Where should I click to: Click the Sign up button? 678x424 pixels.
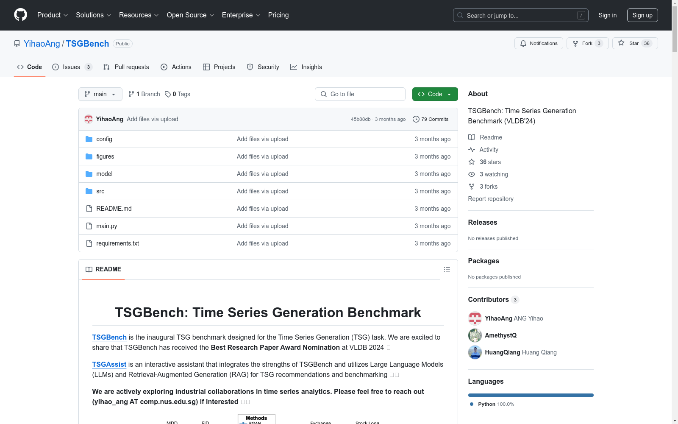(642, 15)
